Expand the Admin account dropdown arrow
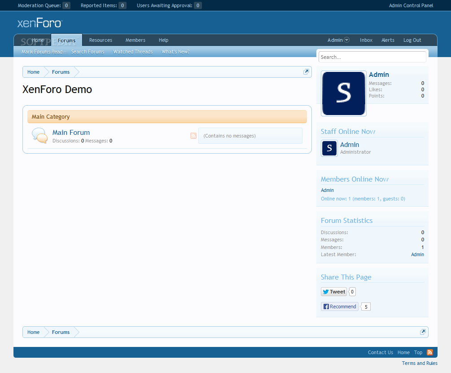The image size is (451, 373). (x=347, y=40)
